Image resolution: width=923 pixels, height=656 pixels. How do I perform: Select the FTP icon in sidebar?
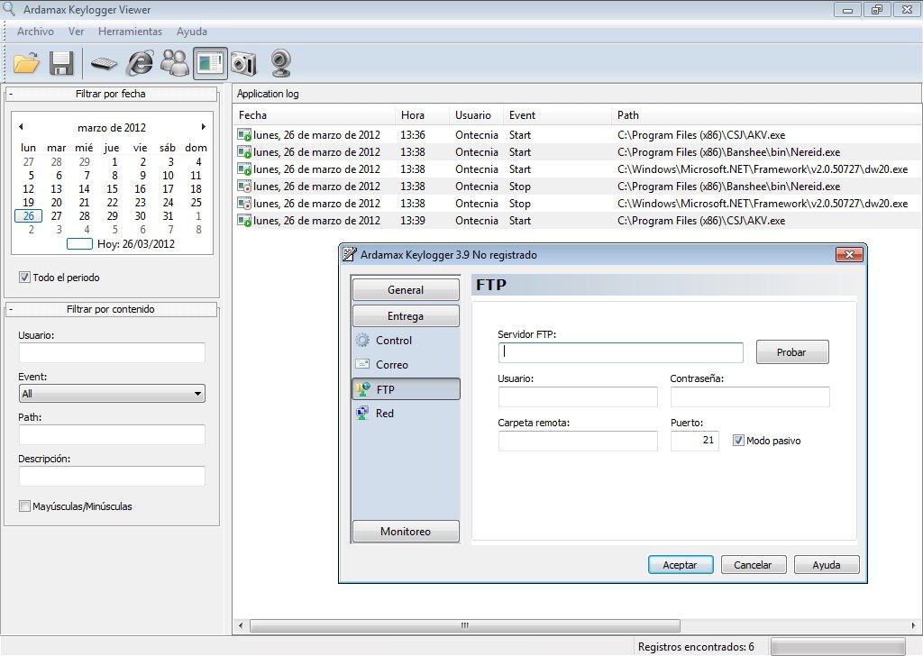[x=363, y=389]
